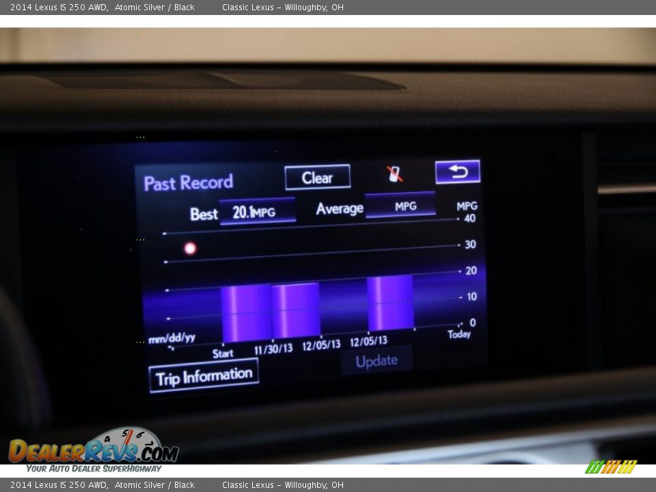Tap the 11/30/13 date label

tap(273, 348)
